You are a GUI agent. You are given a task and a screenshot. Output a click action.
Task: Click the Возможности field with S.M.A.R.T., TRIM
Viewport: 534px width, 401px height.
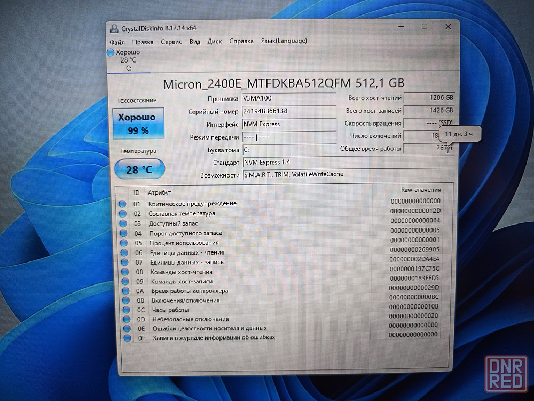pyautogui.click(x=348, y=175)
